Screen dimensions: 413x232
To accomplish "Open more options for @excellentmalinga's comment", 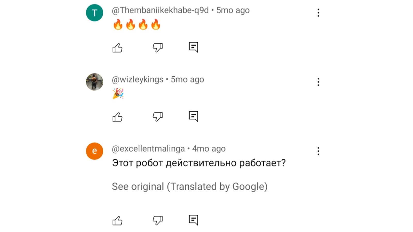I will [x=318, y=151].
